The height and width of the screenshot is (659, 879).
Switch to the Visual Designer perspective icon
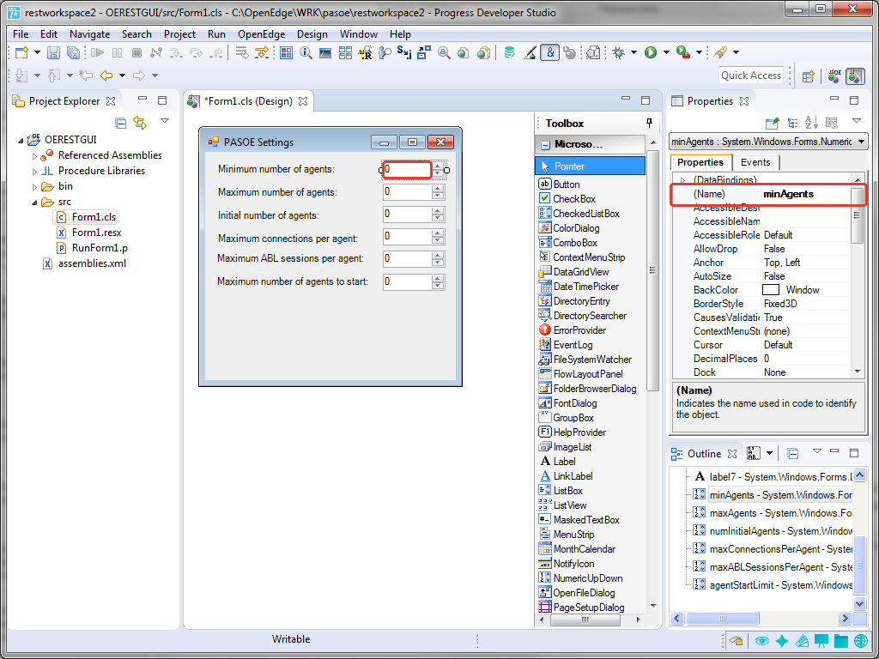pos(855,76)
